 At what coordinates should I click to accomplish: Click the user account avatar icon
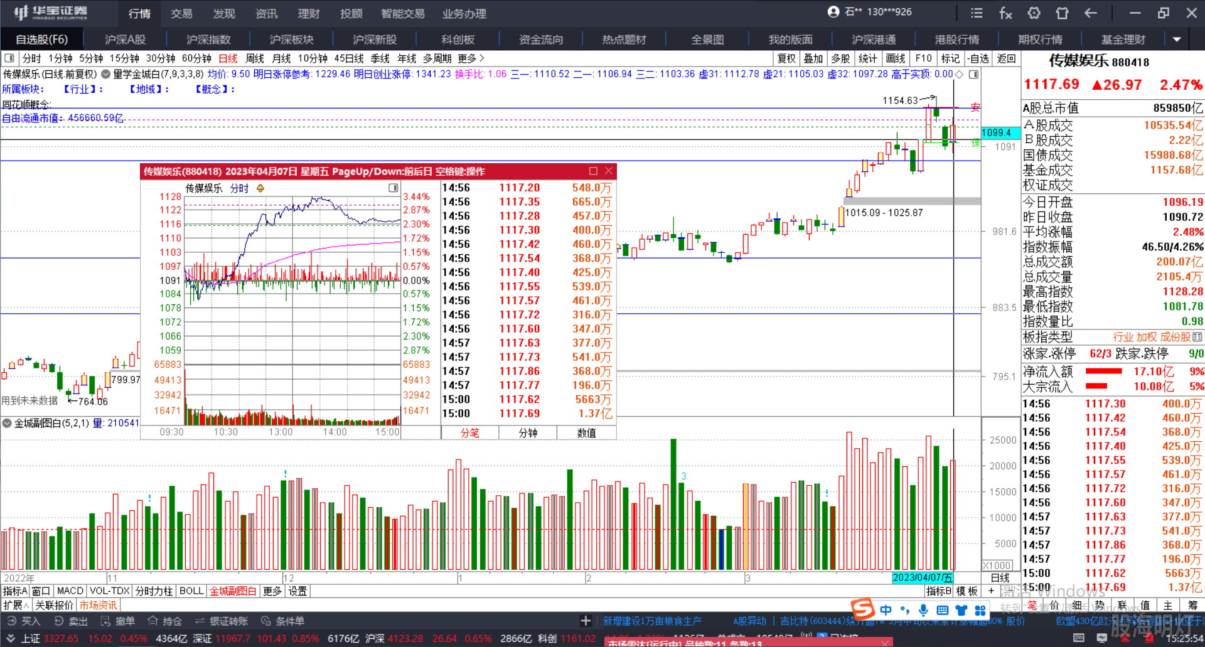[x=833, y=12]
